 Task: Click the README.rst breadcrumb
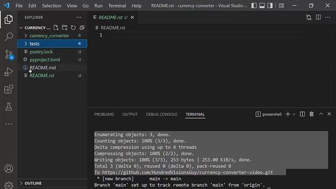pyautogui.click(x=113, y=28)
